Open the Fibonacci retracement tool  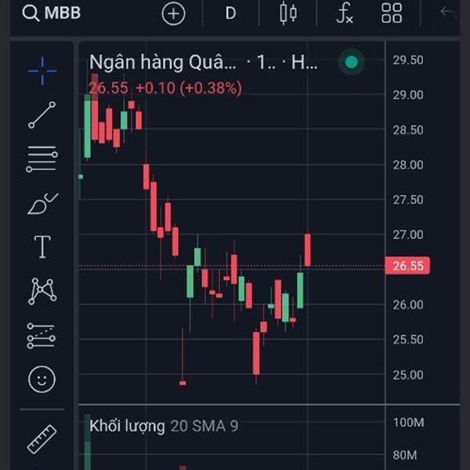point(42,159)
